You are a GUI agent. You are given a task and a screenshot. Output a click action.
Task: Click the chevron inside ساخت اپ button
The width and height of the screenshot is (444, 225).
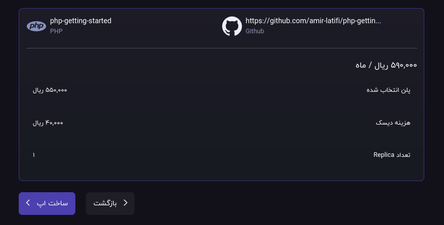tap(28, 203)
